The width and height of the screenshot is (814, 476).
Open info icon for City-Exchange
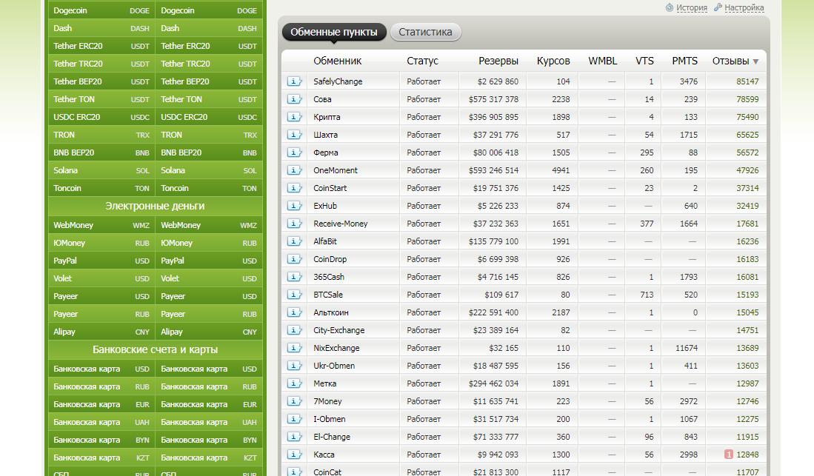coord(294,330)
